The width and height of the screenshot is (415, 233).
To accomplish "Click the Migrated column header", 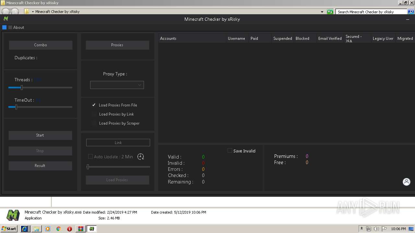I will tap(405, 39).
